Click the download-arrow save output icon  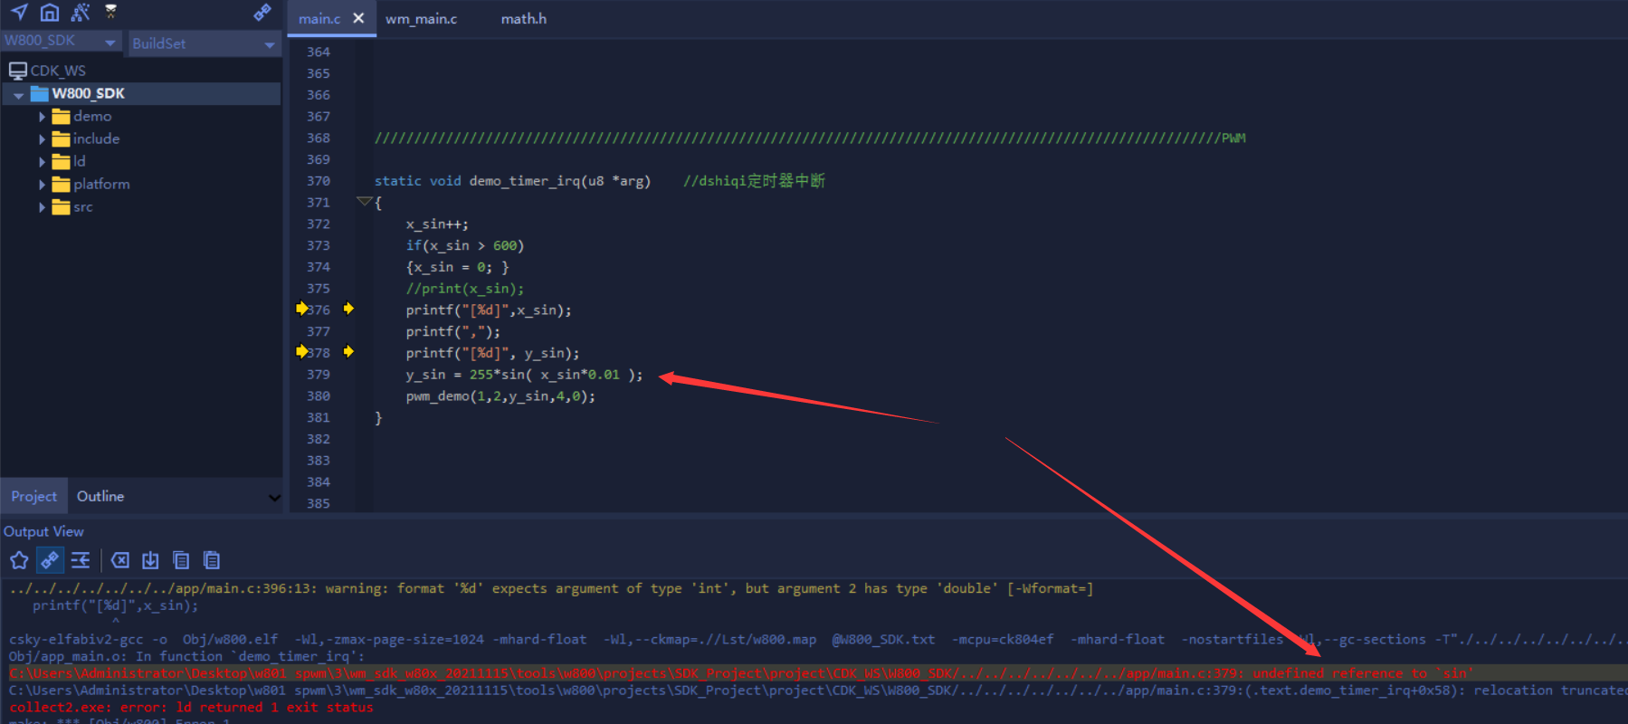click(x=150, y=560)
